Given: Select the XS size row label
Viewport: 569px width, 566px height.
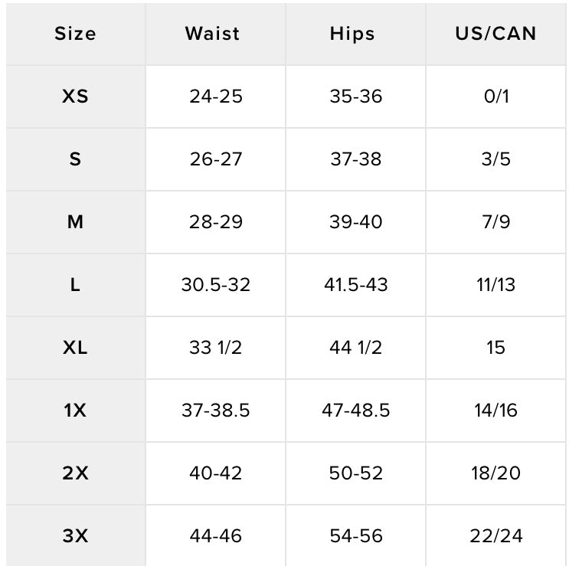Looking at the screenshot, I should pos(75,97).
